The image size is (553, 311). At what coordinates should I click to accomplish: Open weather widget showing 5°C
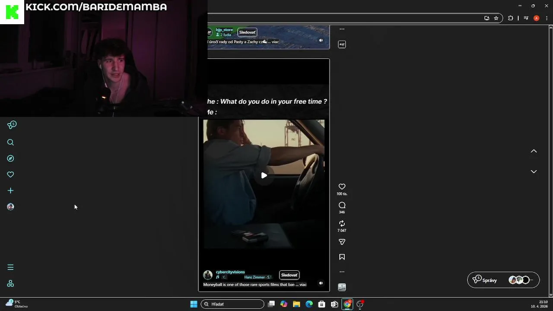pyautogui.click(x=17, y=304)
